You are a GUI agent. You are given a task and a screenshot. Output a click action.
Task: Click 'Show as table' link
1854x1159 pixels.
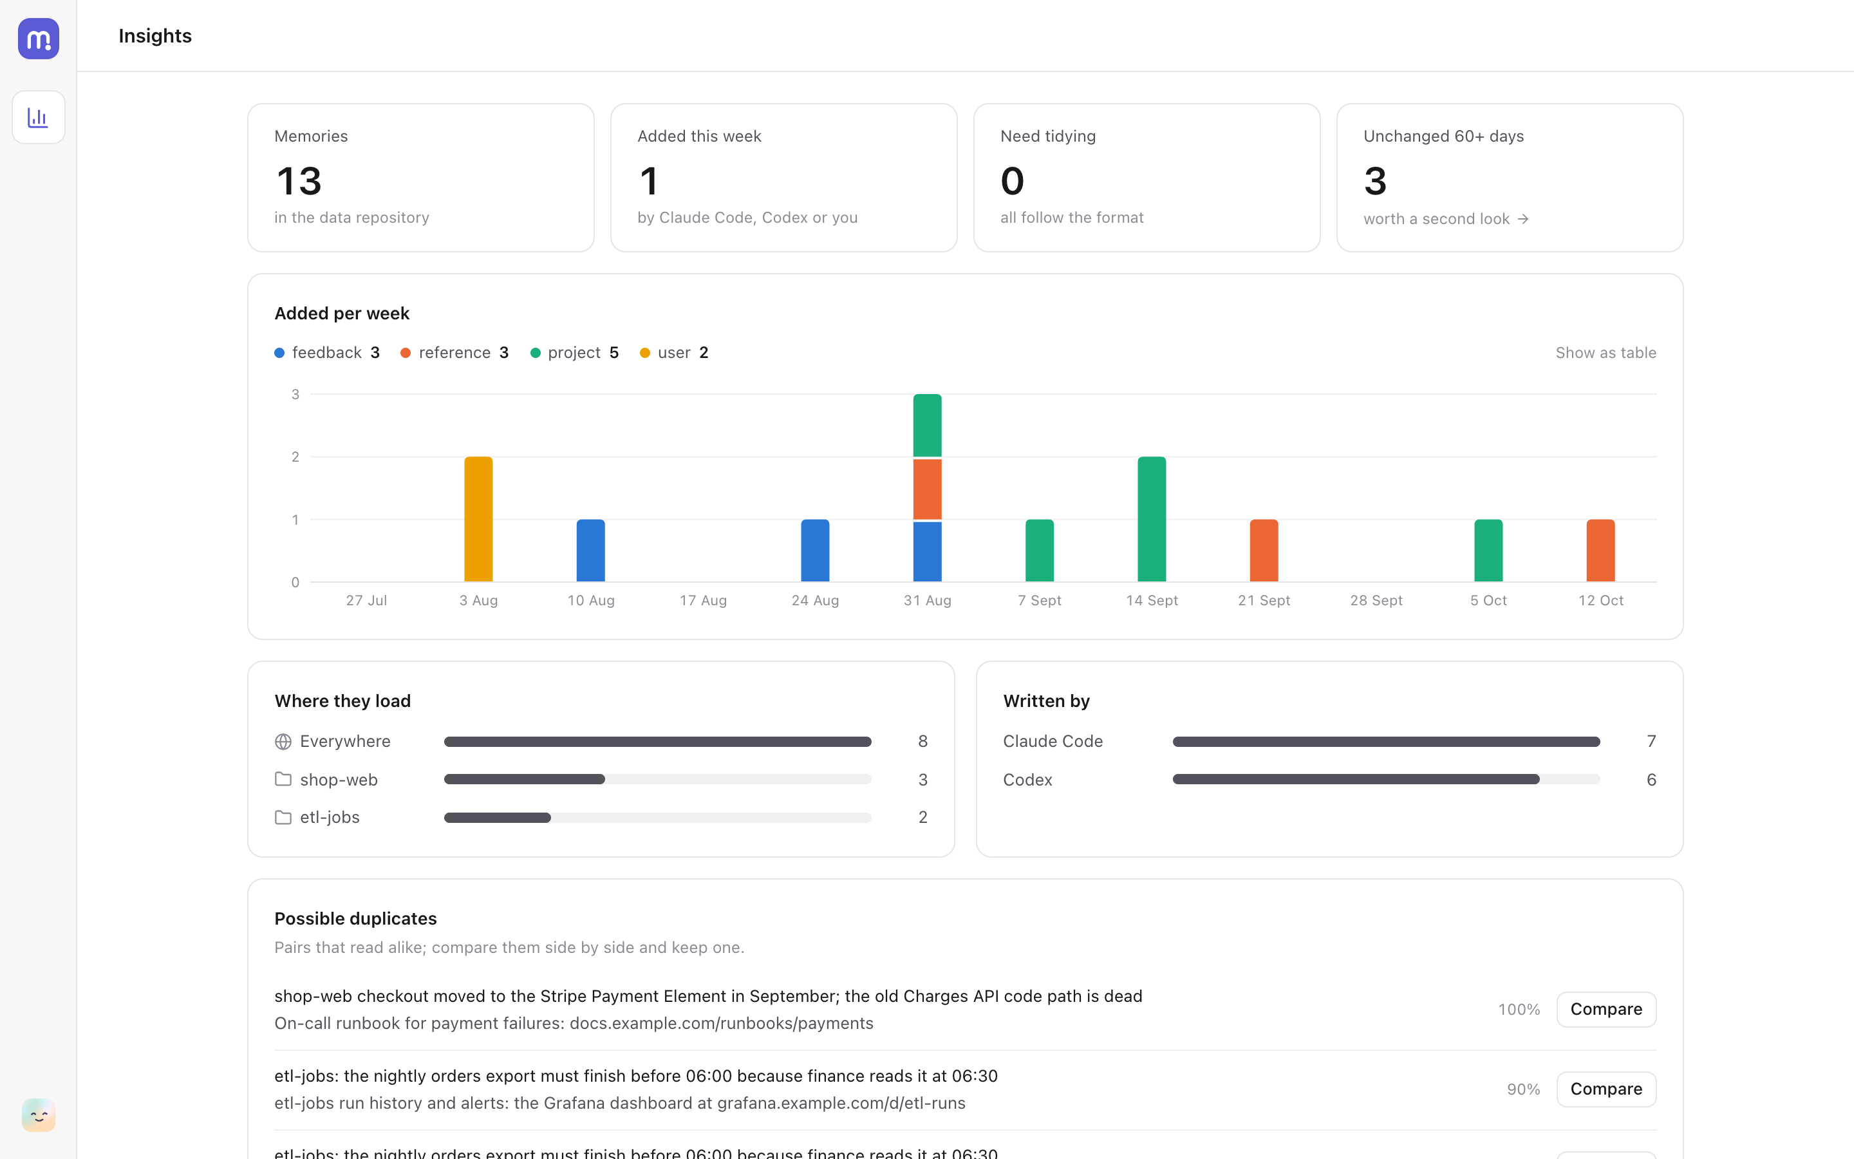tap(1606, 353)
